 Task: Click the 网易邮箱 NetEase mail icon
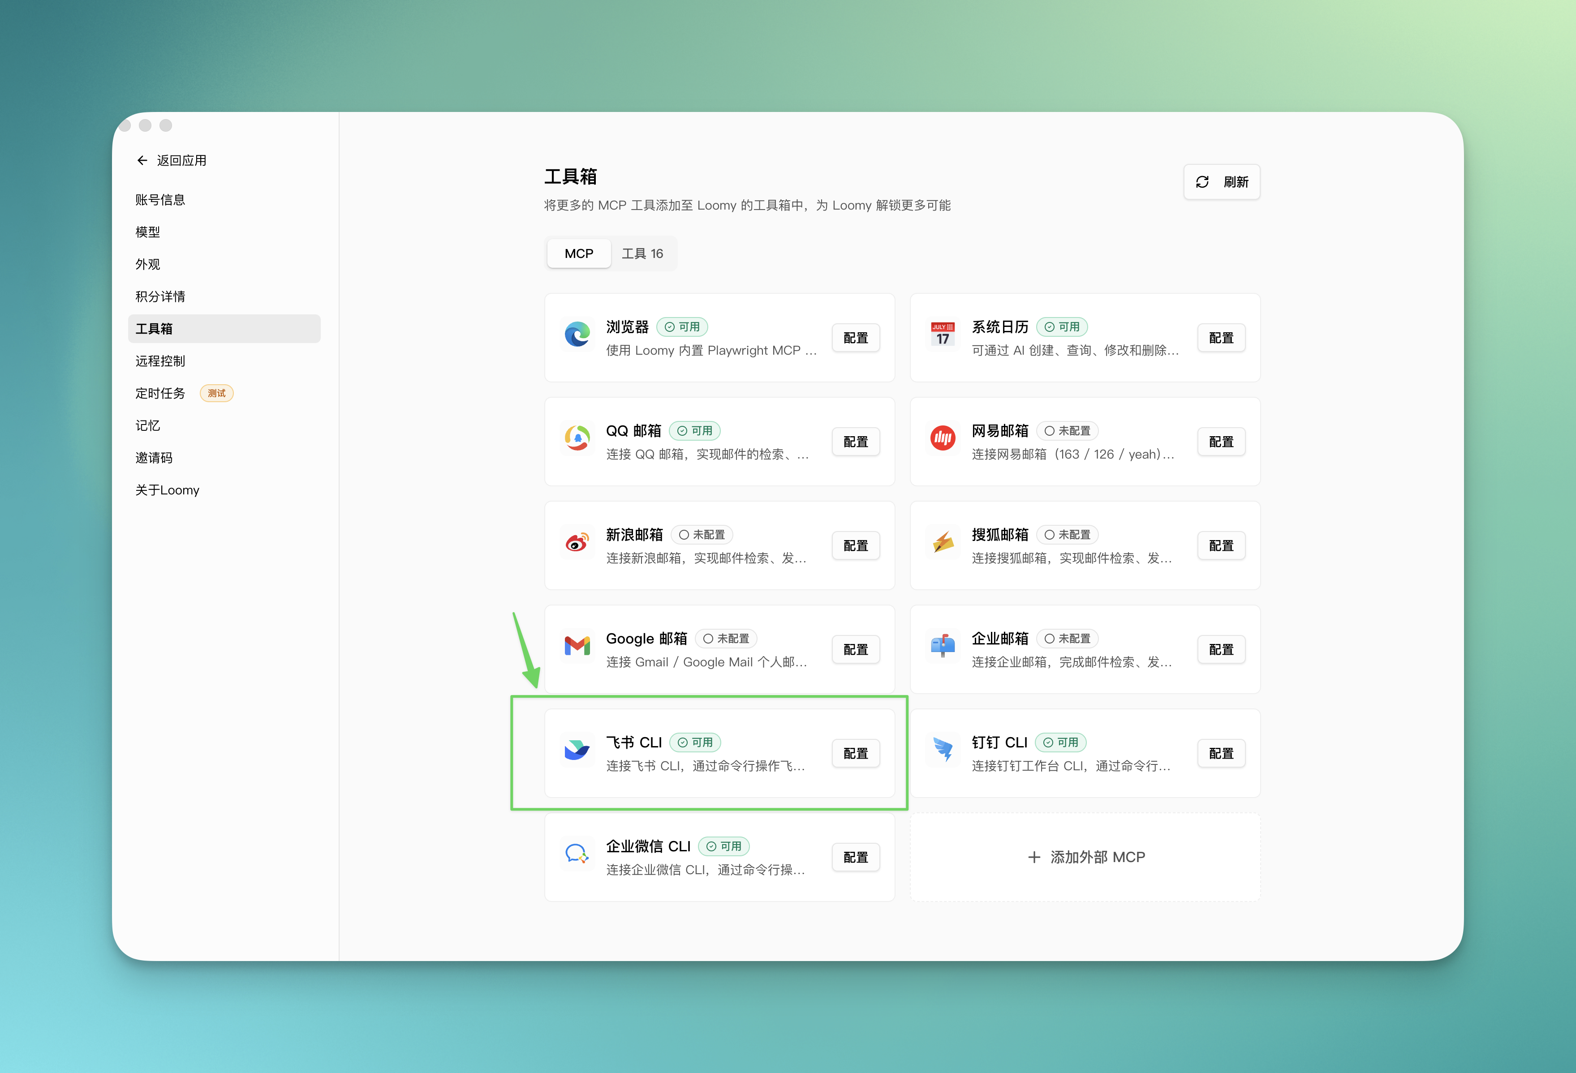point(943,437)
